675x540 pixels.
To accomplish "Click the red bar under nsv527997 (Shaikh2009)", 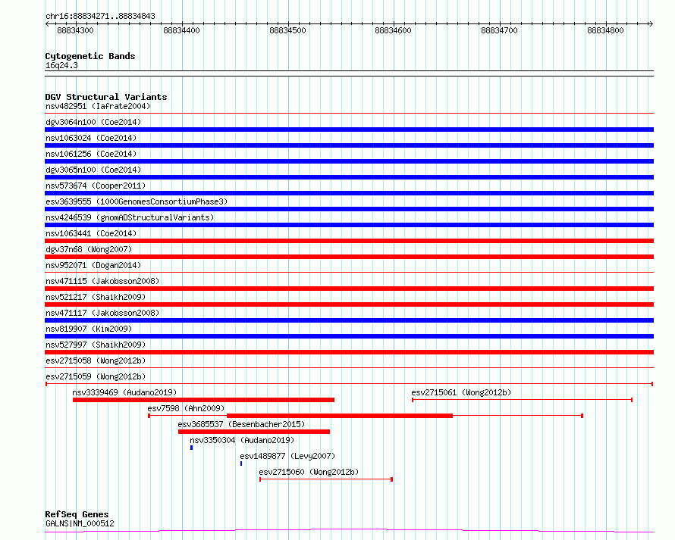I will tap(349, 352).
